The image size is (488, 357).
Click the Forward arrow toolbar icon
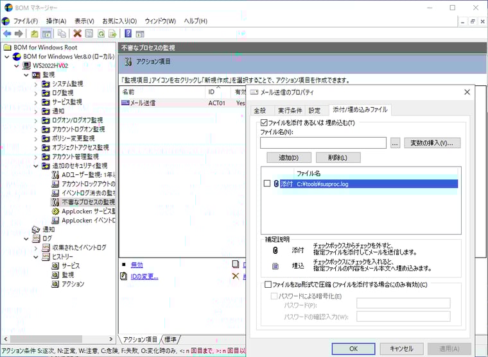19,33
